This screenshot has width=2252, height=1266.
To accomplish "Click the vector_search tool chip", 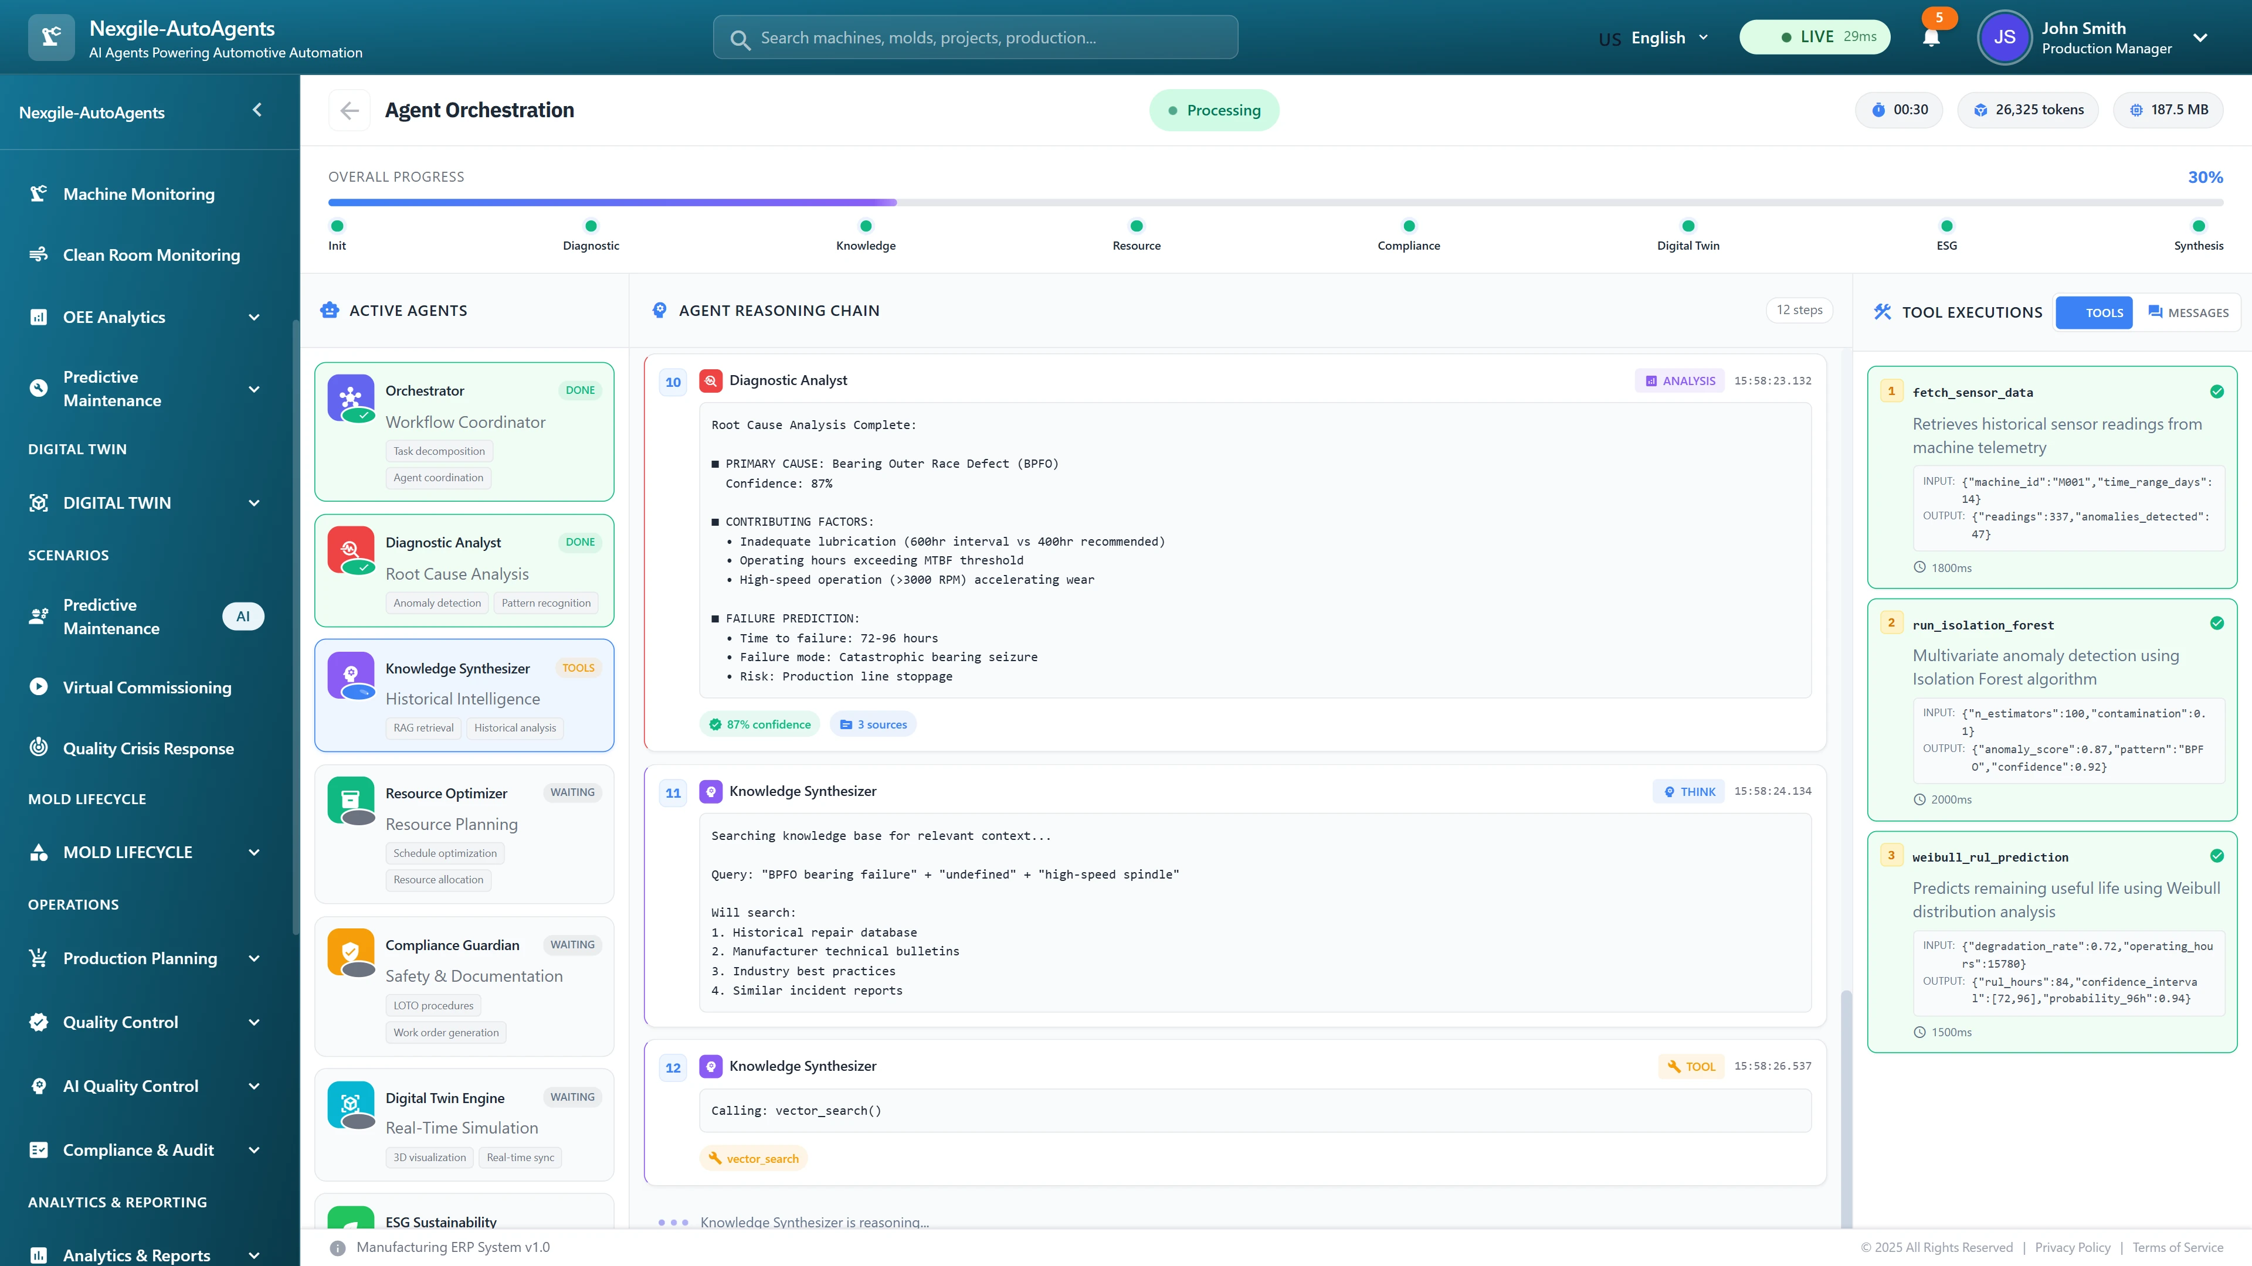I will tap(752, 1158).
